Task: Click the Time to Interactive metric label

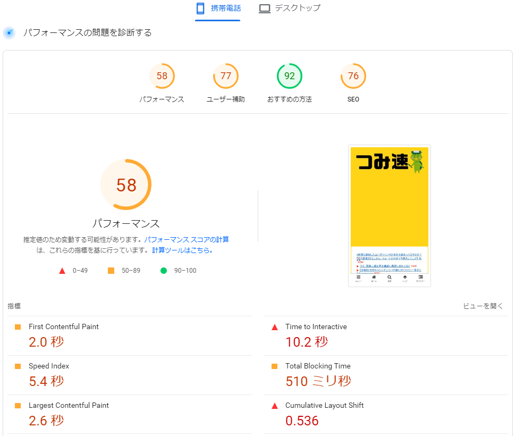Action: [316, 326]
